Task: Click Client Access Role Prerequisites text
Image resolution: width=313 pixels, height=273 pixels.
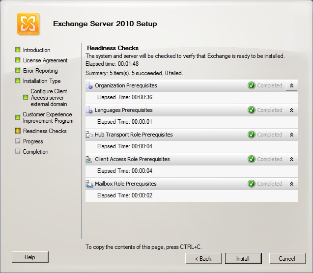Action: click(132, 159)
